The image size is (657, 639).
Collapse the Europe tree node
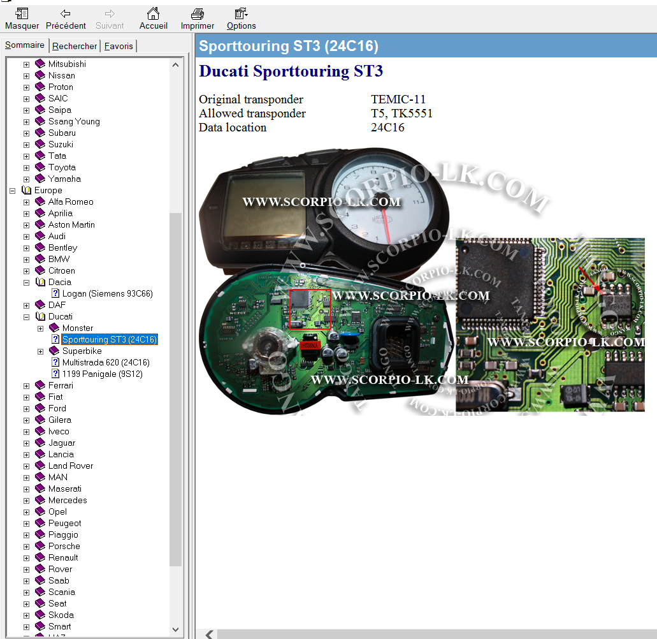point(12,191)
